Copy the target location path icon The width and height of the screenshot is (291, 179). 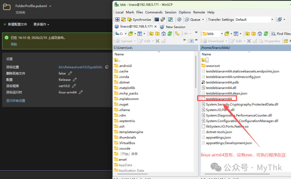point(107,67)
